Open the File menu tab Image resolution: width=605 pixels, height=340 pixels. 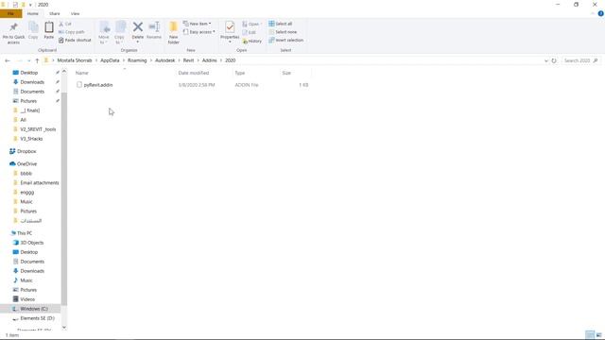(10, 13)
